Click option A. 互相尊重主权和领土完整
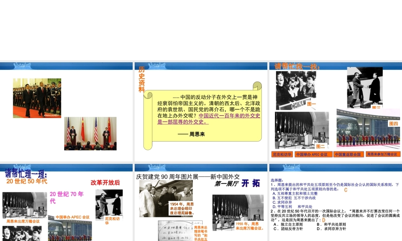Image resolution: width=402 pixels, height=241 pixels. pos(295,194)
